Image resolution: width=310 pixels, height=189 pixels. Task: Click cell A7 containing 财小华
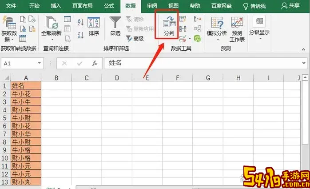click(26, 134)
